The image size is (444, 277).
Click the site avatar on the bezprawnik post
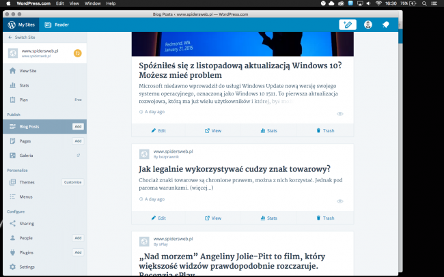point(144,154)
